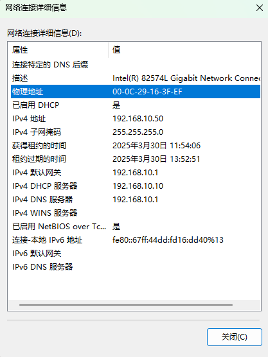Click the horizontal scrollbar in the list
The width and height of the screenshot is (268, 357).
pyautogui.click(x=126, y=305)
